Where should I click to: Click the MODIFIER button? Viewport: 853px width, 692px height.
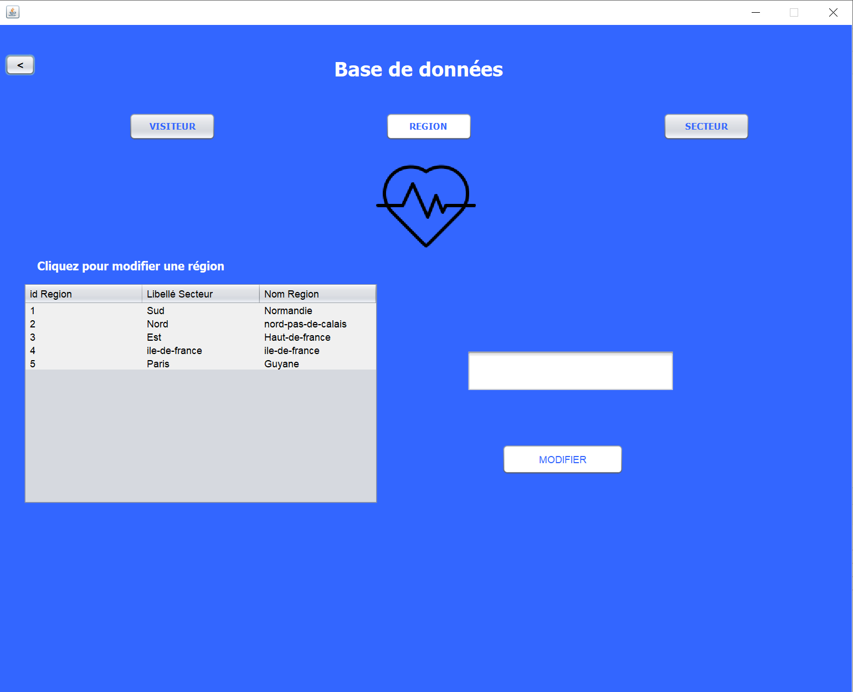coord(563,459)
